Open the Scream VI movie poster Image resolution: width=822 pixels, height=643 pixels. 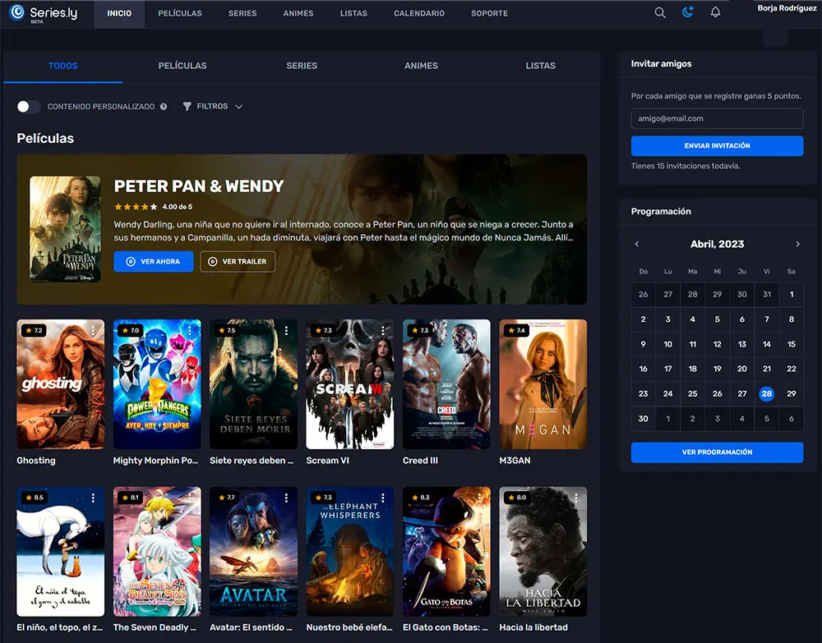(x=349, y=384)
